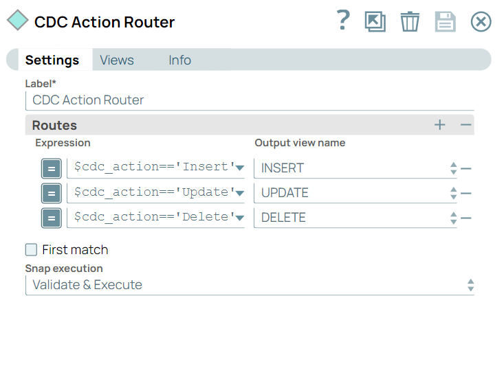Click the $cdc_action=='Insert' expression field
Screen dimensions: 504x375
154,167
